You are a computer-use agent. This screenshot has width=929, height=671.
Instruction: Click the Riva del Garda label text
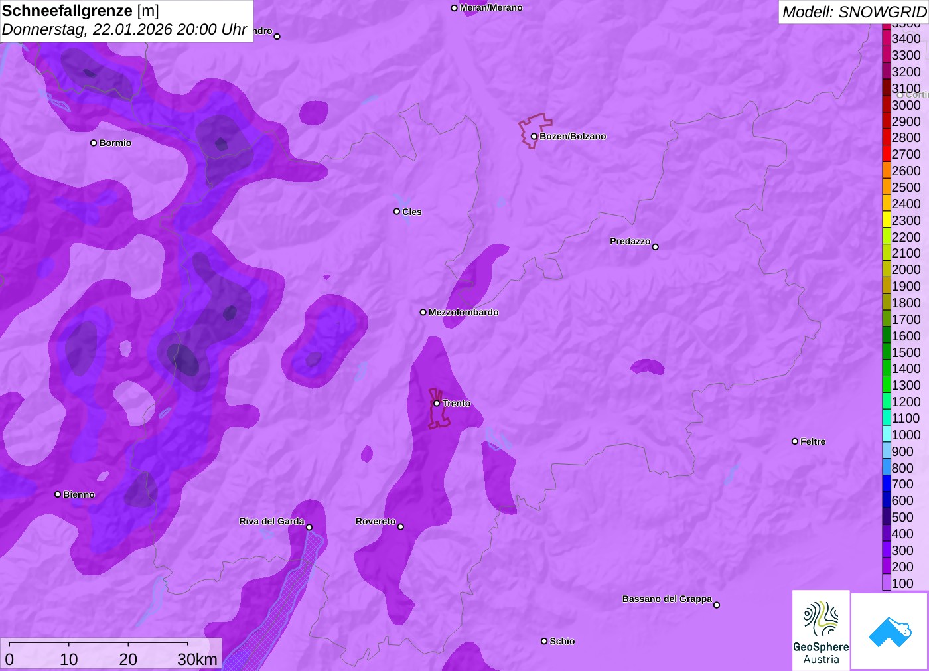(271, 521)
